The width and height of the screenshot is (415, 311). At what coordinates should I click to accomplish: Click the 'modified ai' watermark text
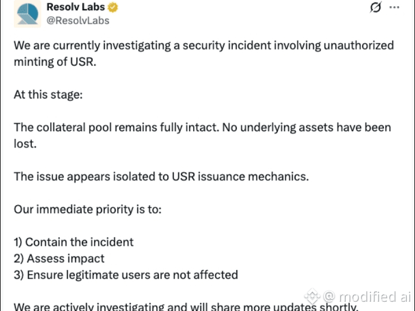(x=375, y=297)
